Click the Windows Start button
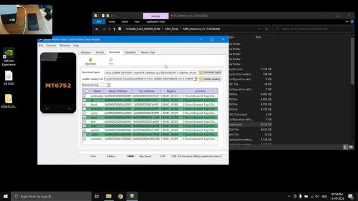This screenshot has height=201, width=358. 6,196
